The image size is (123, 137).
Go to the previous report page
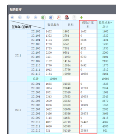tap(20, 17)
